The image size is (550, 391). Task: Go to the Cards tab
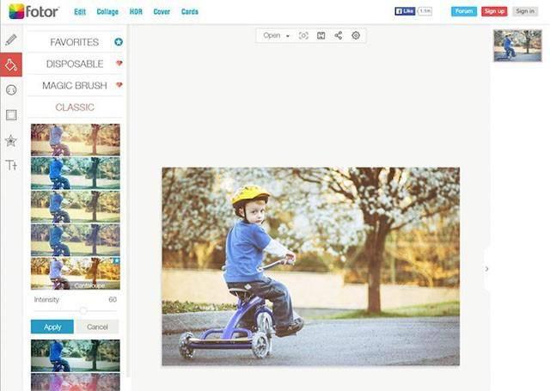point(190,11)
